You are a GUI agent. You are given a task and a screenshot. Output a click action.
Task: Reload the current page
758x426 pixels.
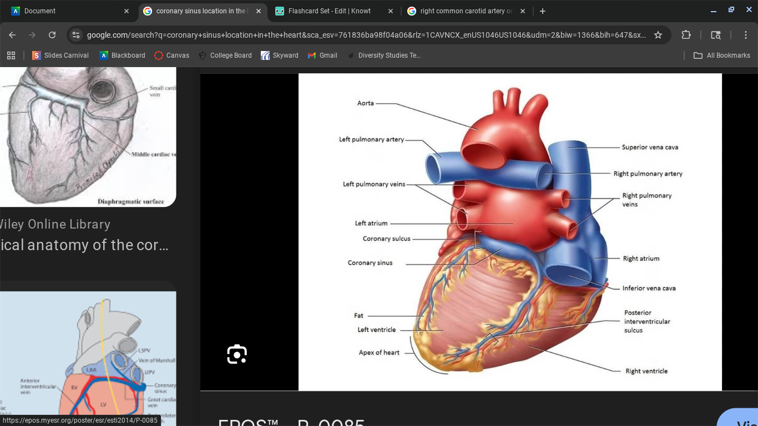tap(52, 35)
